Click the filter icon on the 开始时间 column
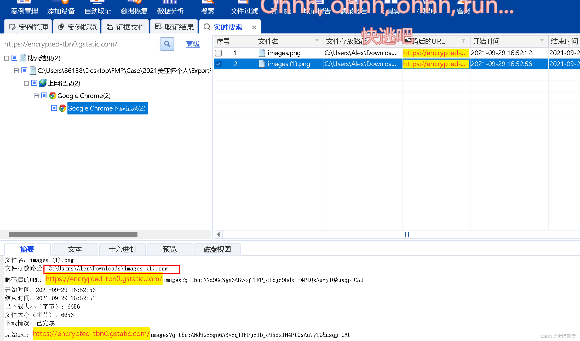Image resolution: width=580 pixels, height=341 pixels. coord(542,41)
